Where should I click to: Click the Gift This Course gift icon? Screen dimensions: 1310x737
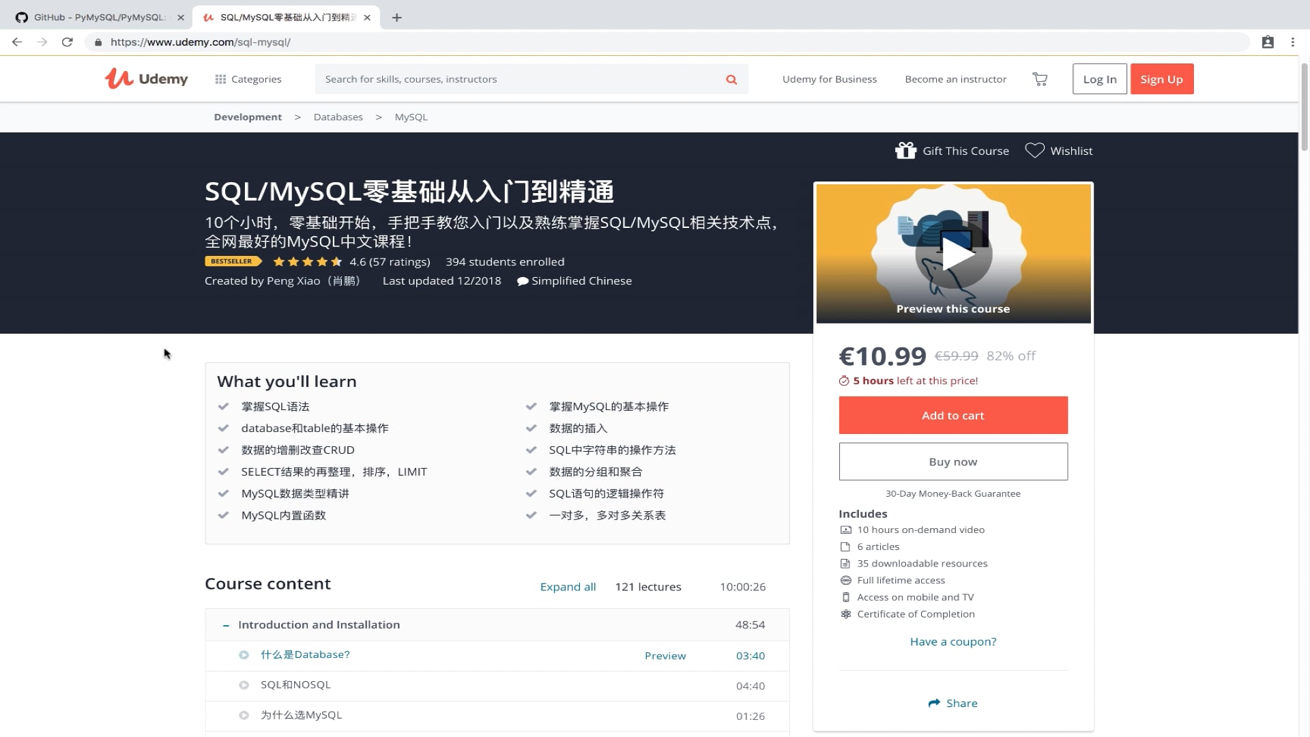[x=905, y=150]
